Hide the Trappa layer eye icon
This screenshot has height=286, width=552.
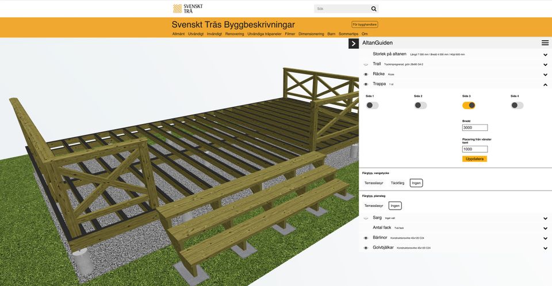click(x=366, y=84)
